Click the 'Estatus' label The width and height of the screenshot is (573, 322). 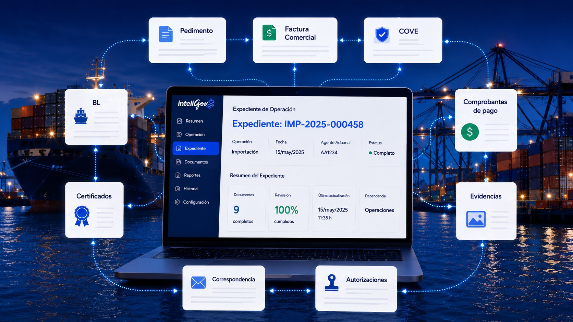point(375,143)
